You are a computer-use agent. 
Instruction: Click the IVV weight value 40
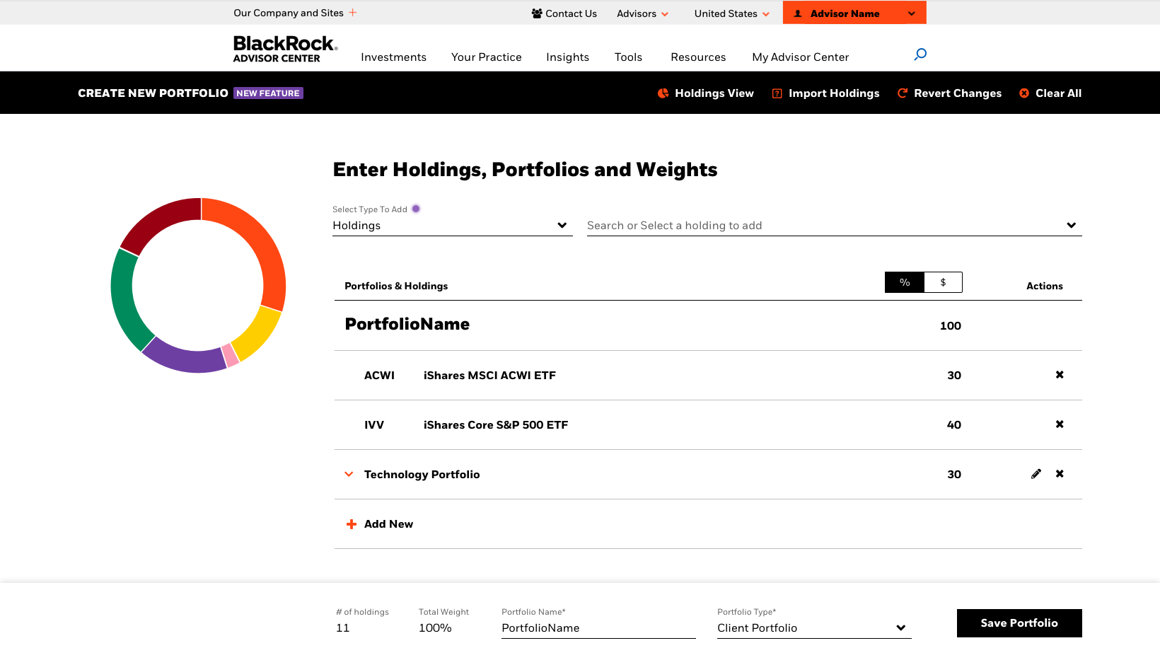tap(954, 425)
